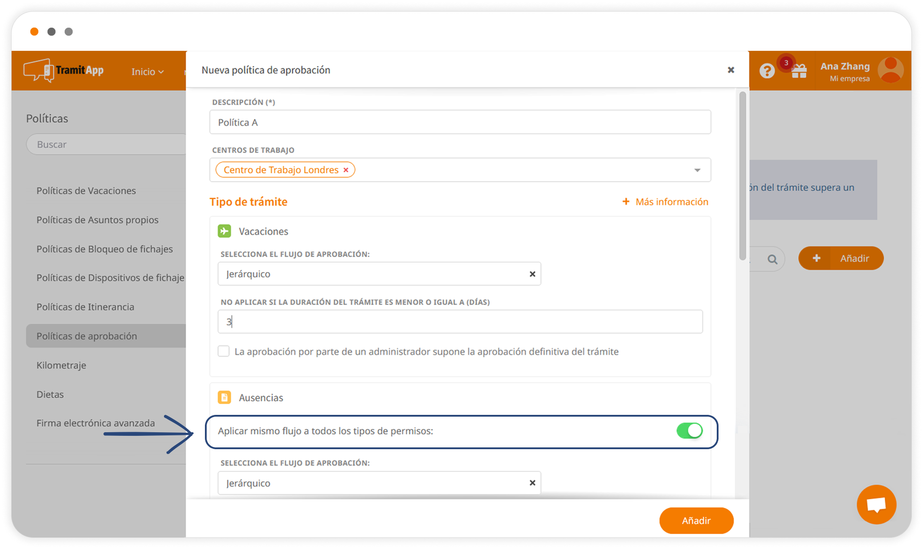Open the gift notifications icon
Viewport: 923px width, 549px height.
pyautogui.click(x=799, y=71)
